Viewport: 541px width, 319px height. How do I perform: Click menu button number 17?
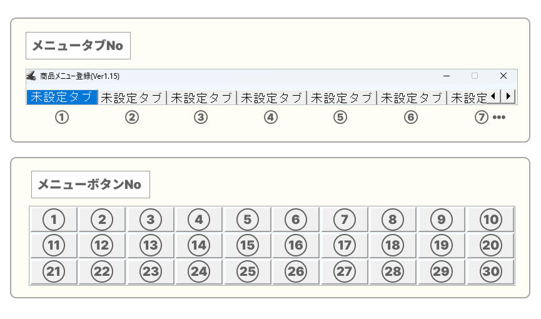345,246
